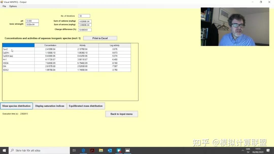
Task: Click Print to Excel
Action: (x=100, y=38)
